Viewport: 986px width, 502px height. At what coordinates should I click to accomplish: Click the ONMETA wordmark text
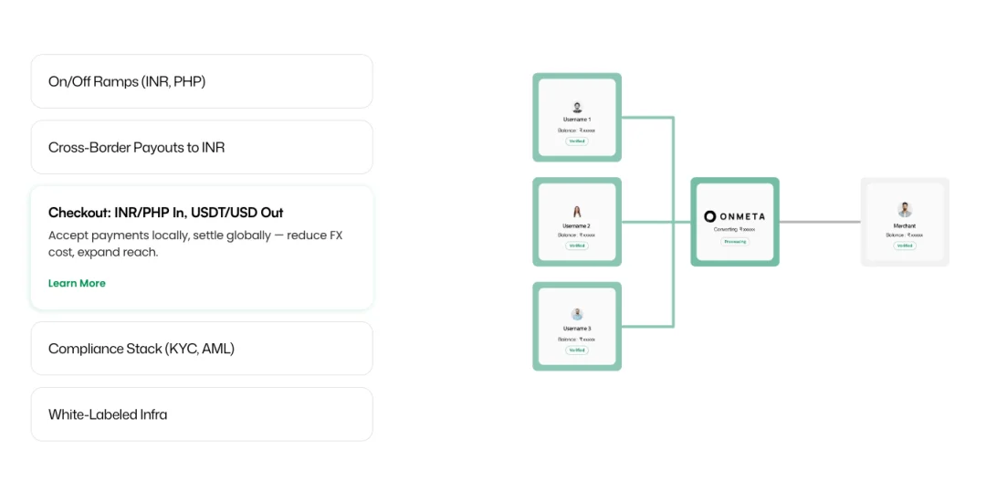pos(742,216)
